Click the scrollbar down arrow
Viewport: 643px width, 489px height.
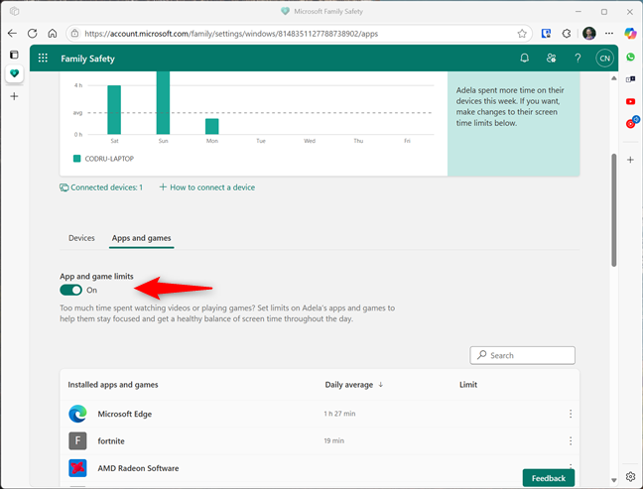(614, 480)
